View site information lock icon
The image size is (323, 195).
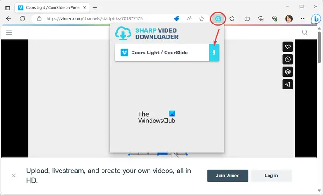pos(39,19)
